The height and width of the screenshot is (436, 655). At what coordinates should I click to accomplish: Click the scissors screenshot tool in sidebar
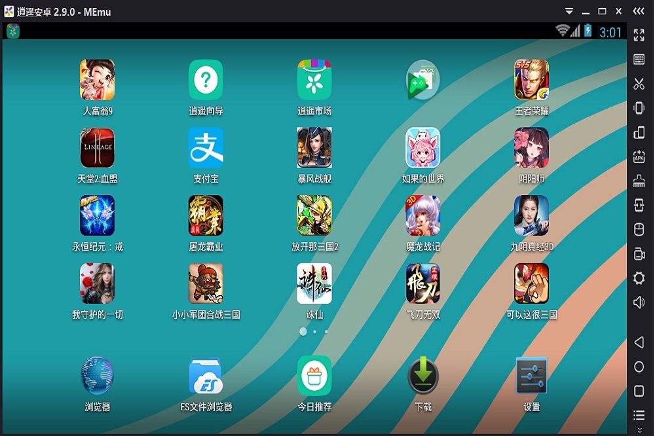point(639,84)
